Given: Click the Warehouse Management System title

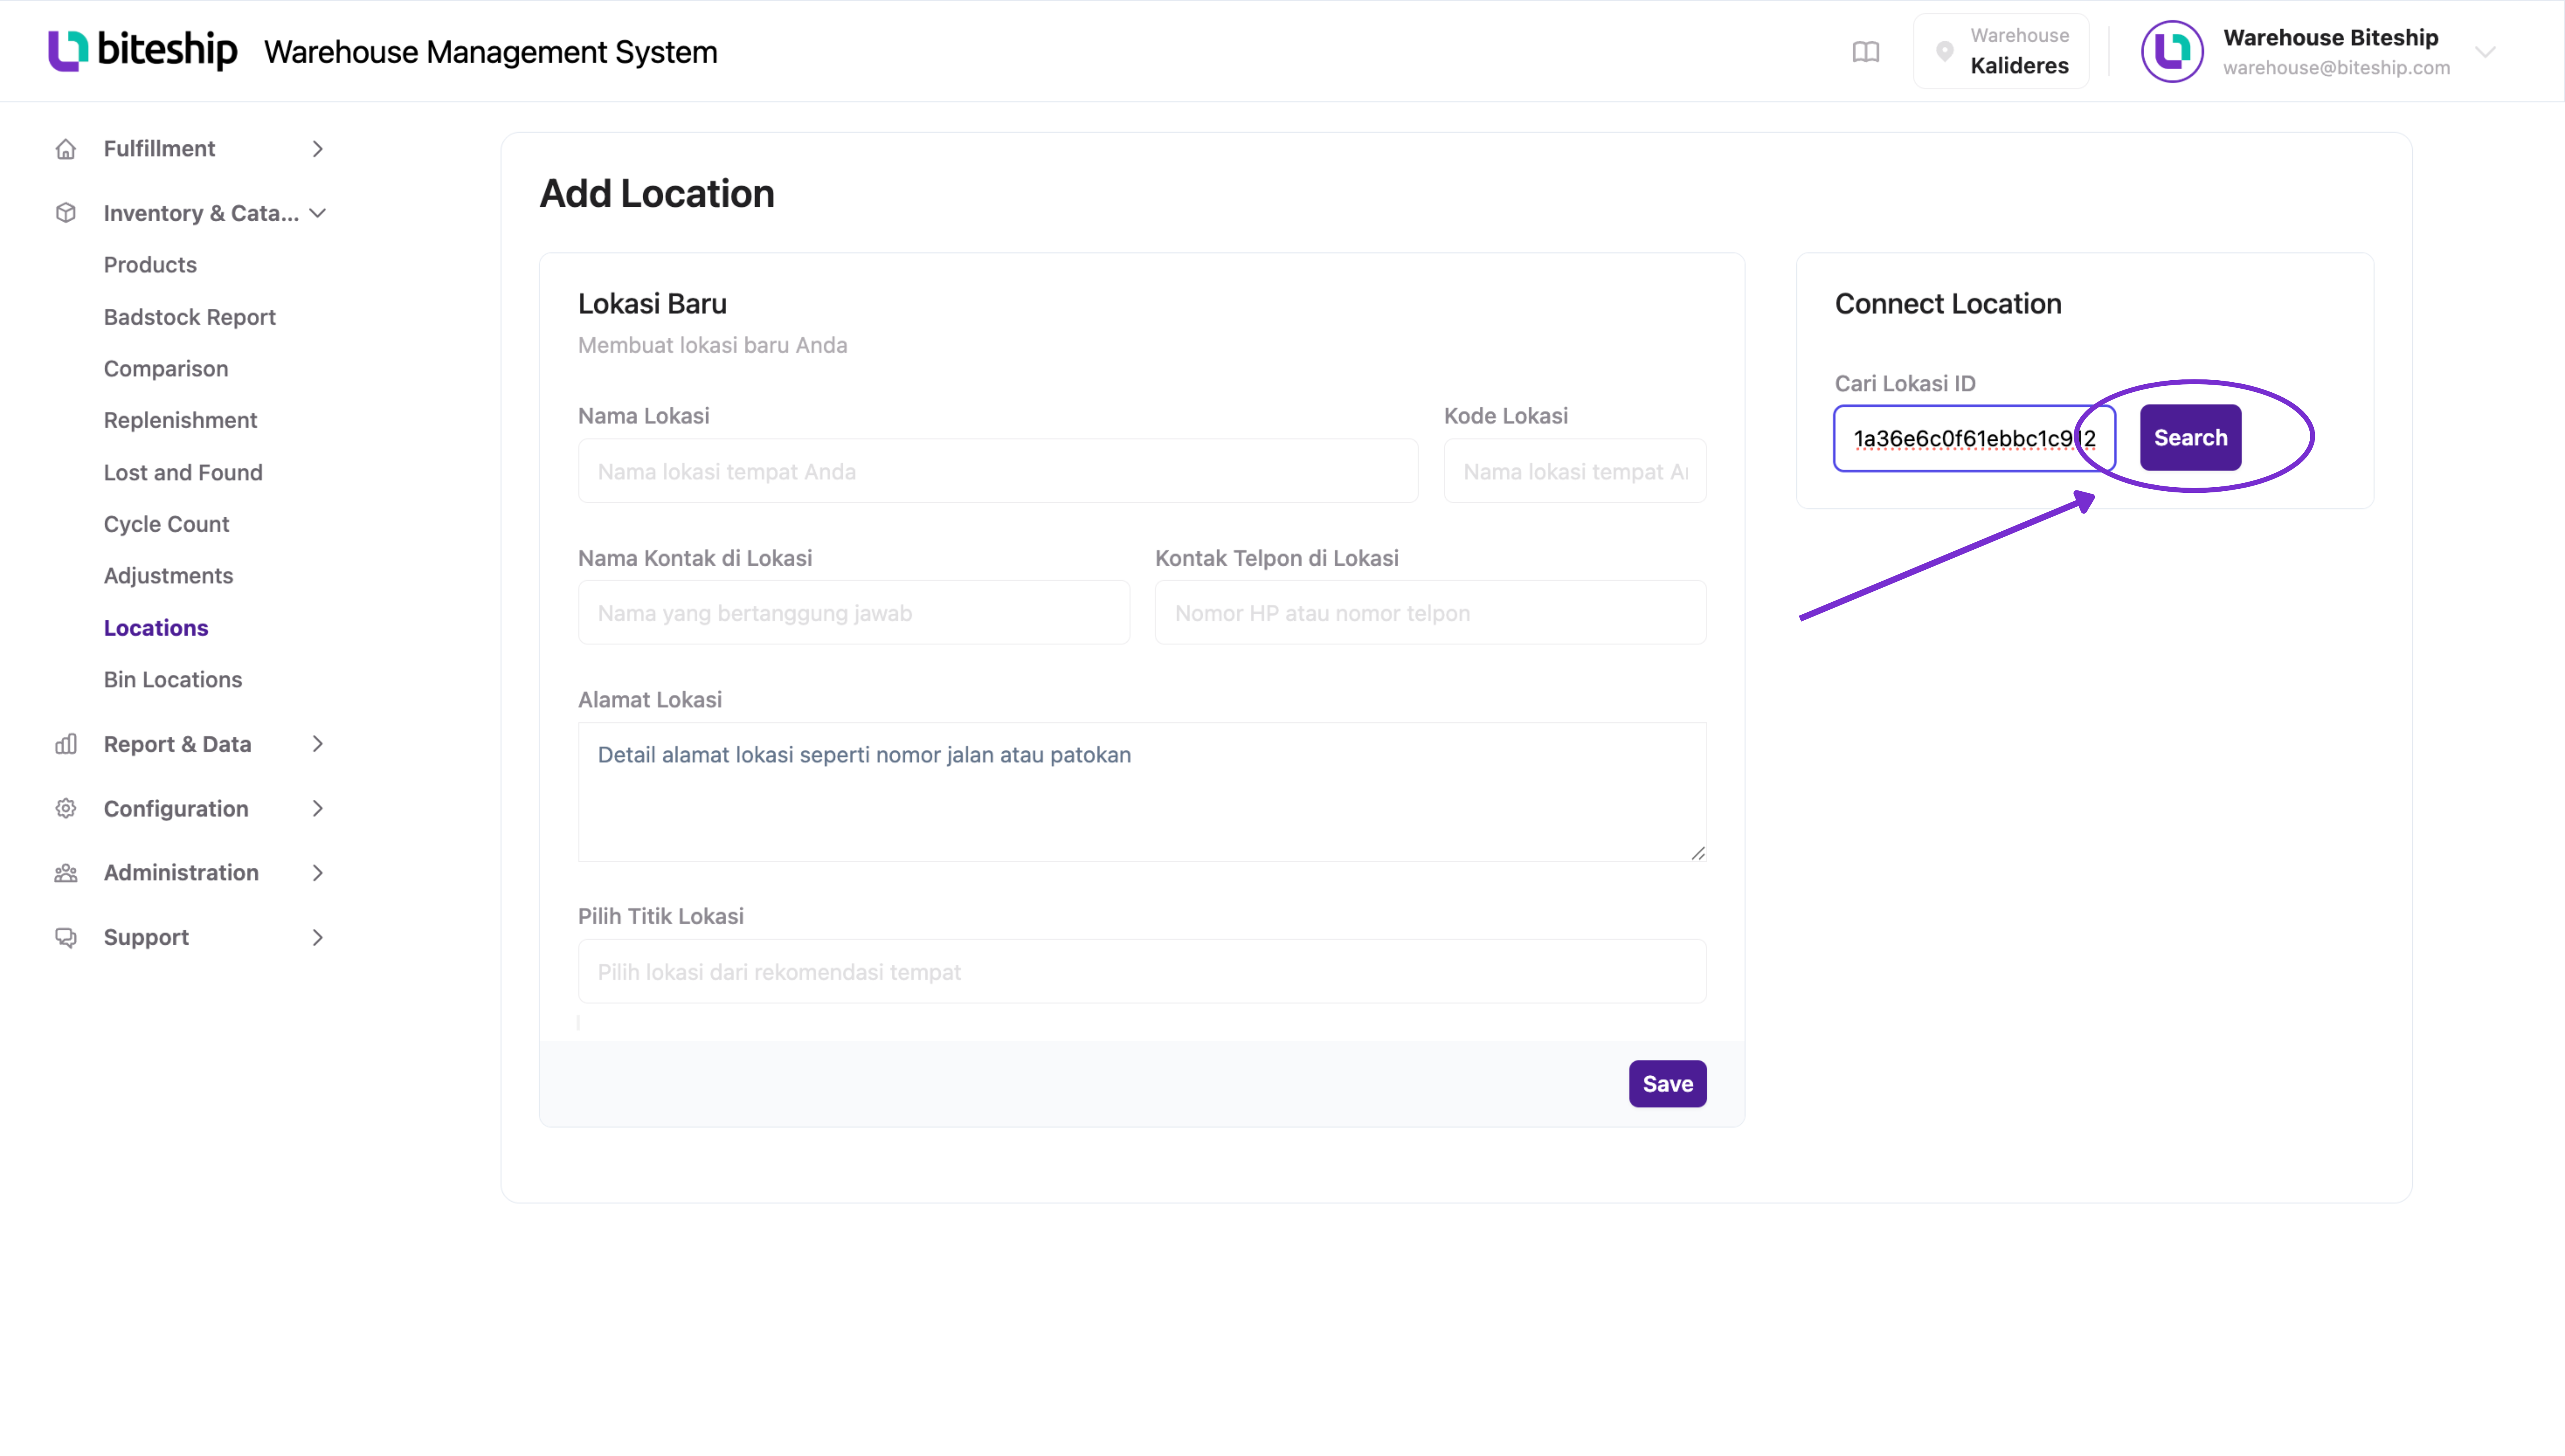Looking at the screenshot, I should pos(491,52).
